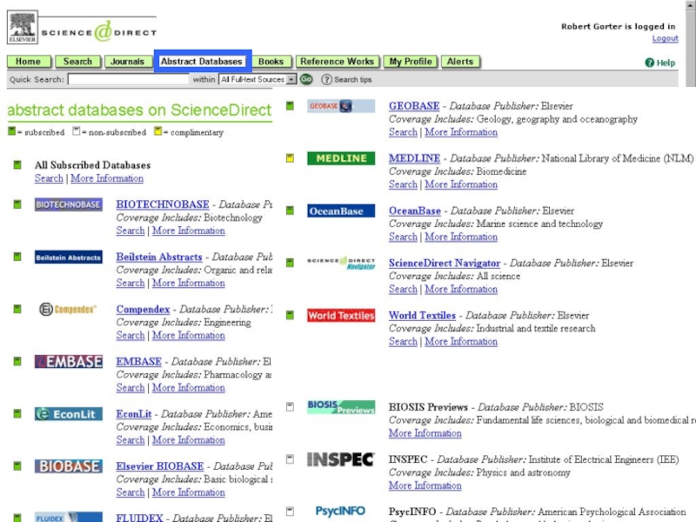Click the FLUIDEX logo banner
The width and height of the screenshot is (696, 522).
tap(69, 517)
